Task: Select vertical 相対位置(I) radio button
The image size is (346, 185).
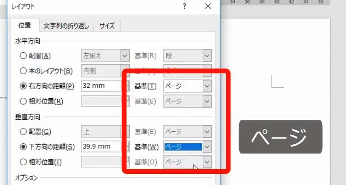Action: (x=23, y=162)
